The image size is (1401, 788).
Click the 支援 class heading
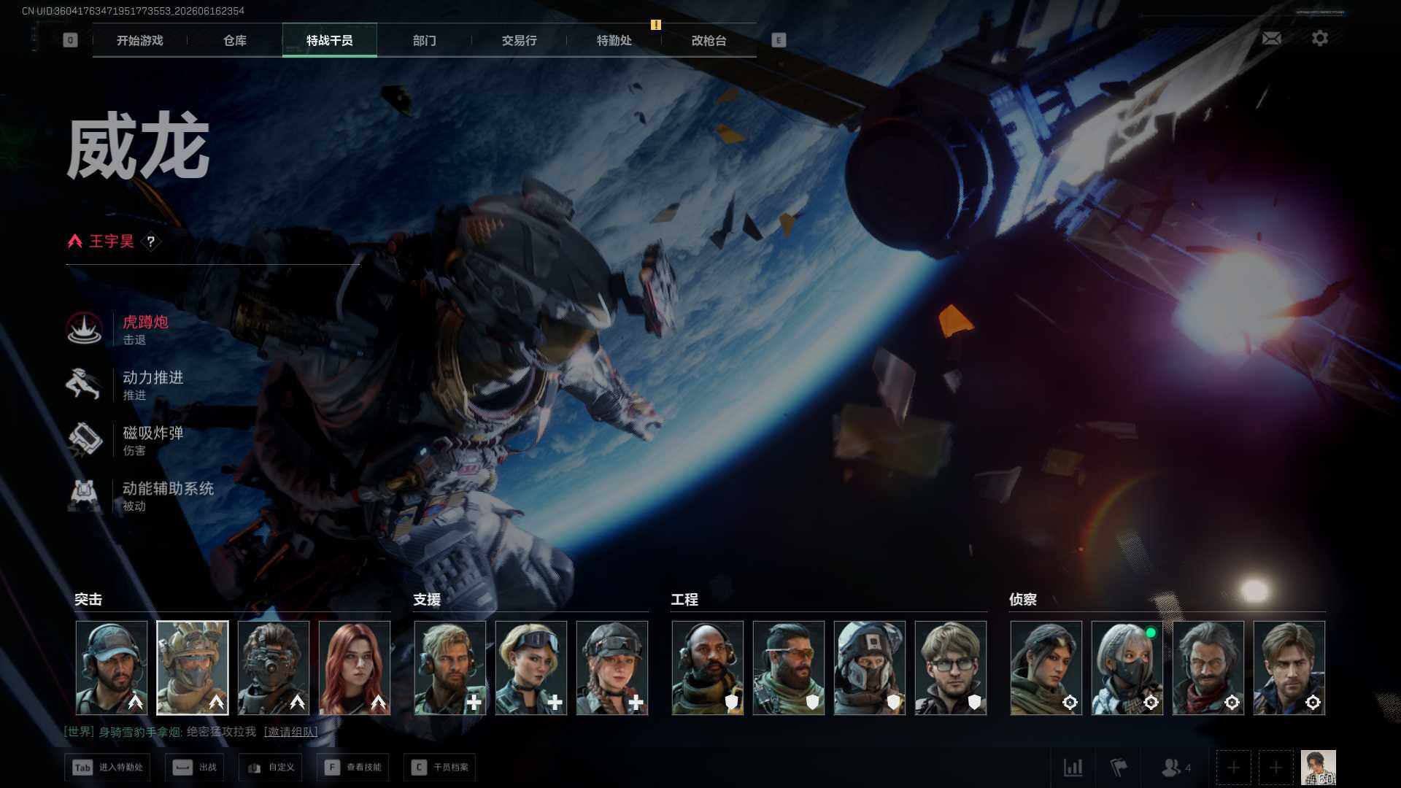(x=427, y=600)
